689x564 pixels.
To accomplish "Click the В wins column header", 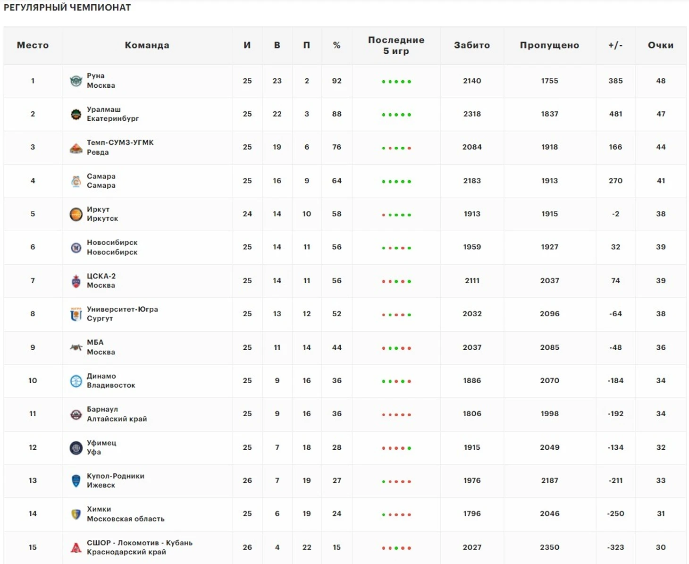I will [x=277, y=45].
